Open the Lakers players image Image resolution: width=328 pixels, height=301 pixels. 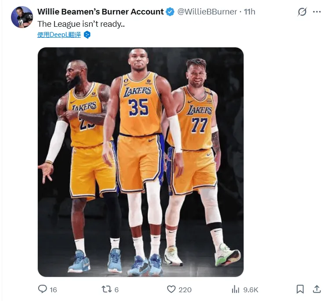141,162
